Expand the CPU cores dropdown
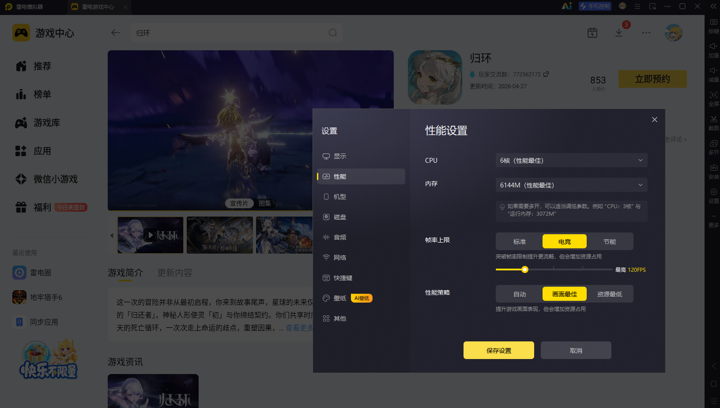This screenshot has width=720, height=408. [572, 160]
